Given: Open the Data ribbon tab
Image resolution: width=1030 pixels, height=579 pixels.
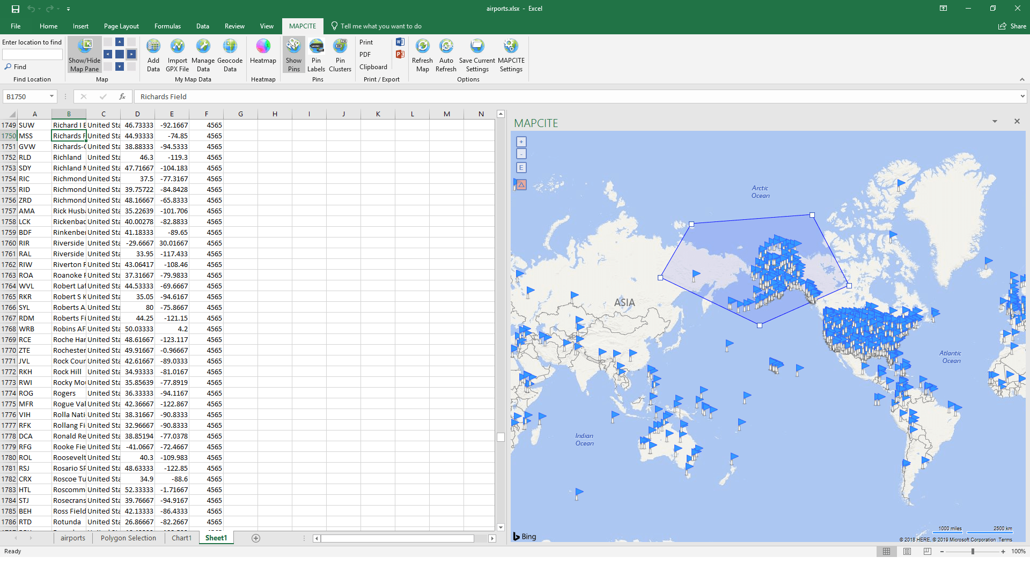Looking at the screenshot, I should tap(203, 26).
